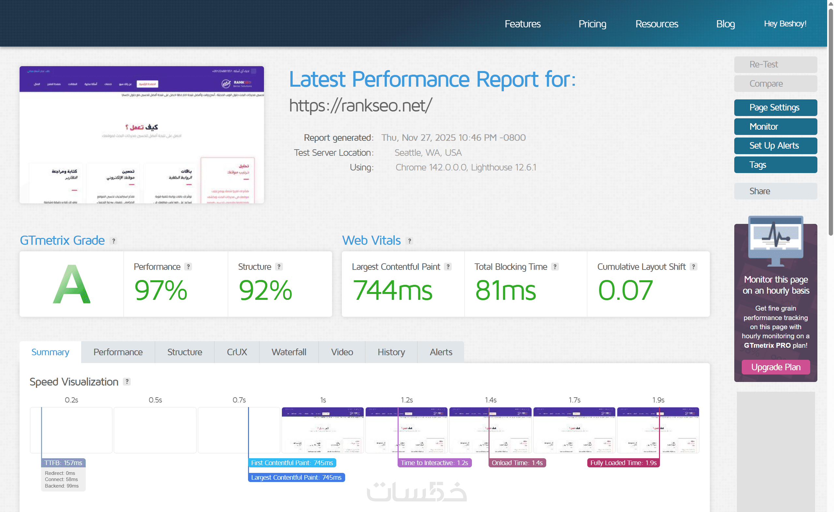Select the History tab
Viewport: 834px width, 512px height.
pyautogui.click(x=391, y=352)
